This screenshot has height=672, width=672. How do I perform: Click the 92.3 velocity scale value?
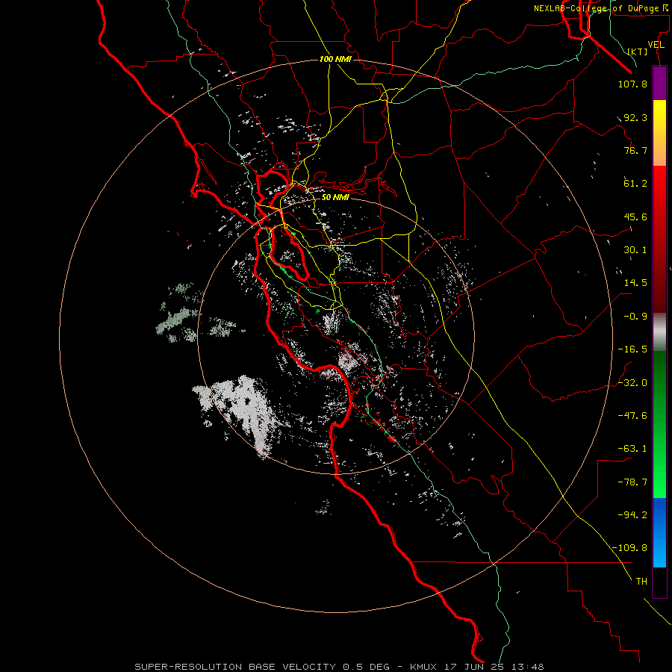point(635,117)
